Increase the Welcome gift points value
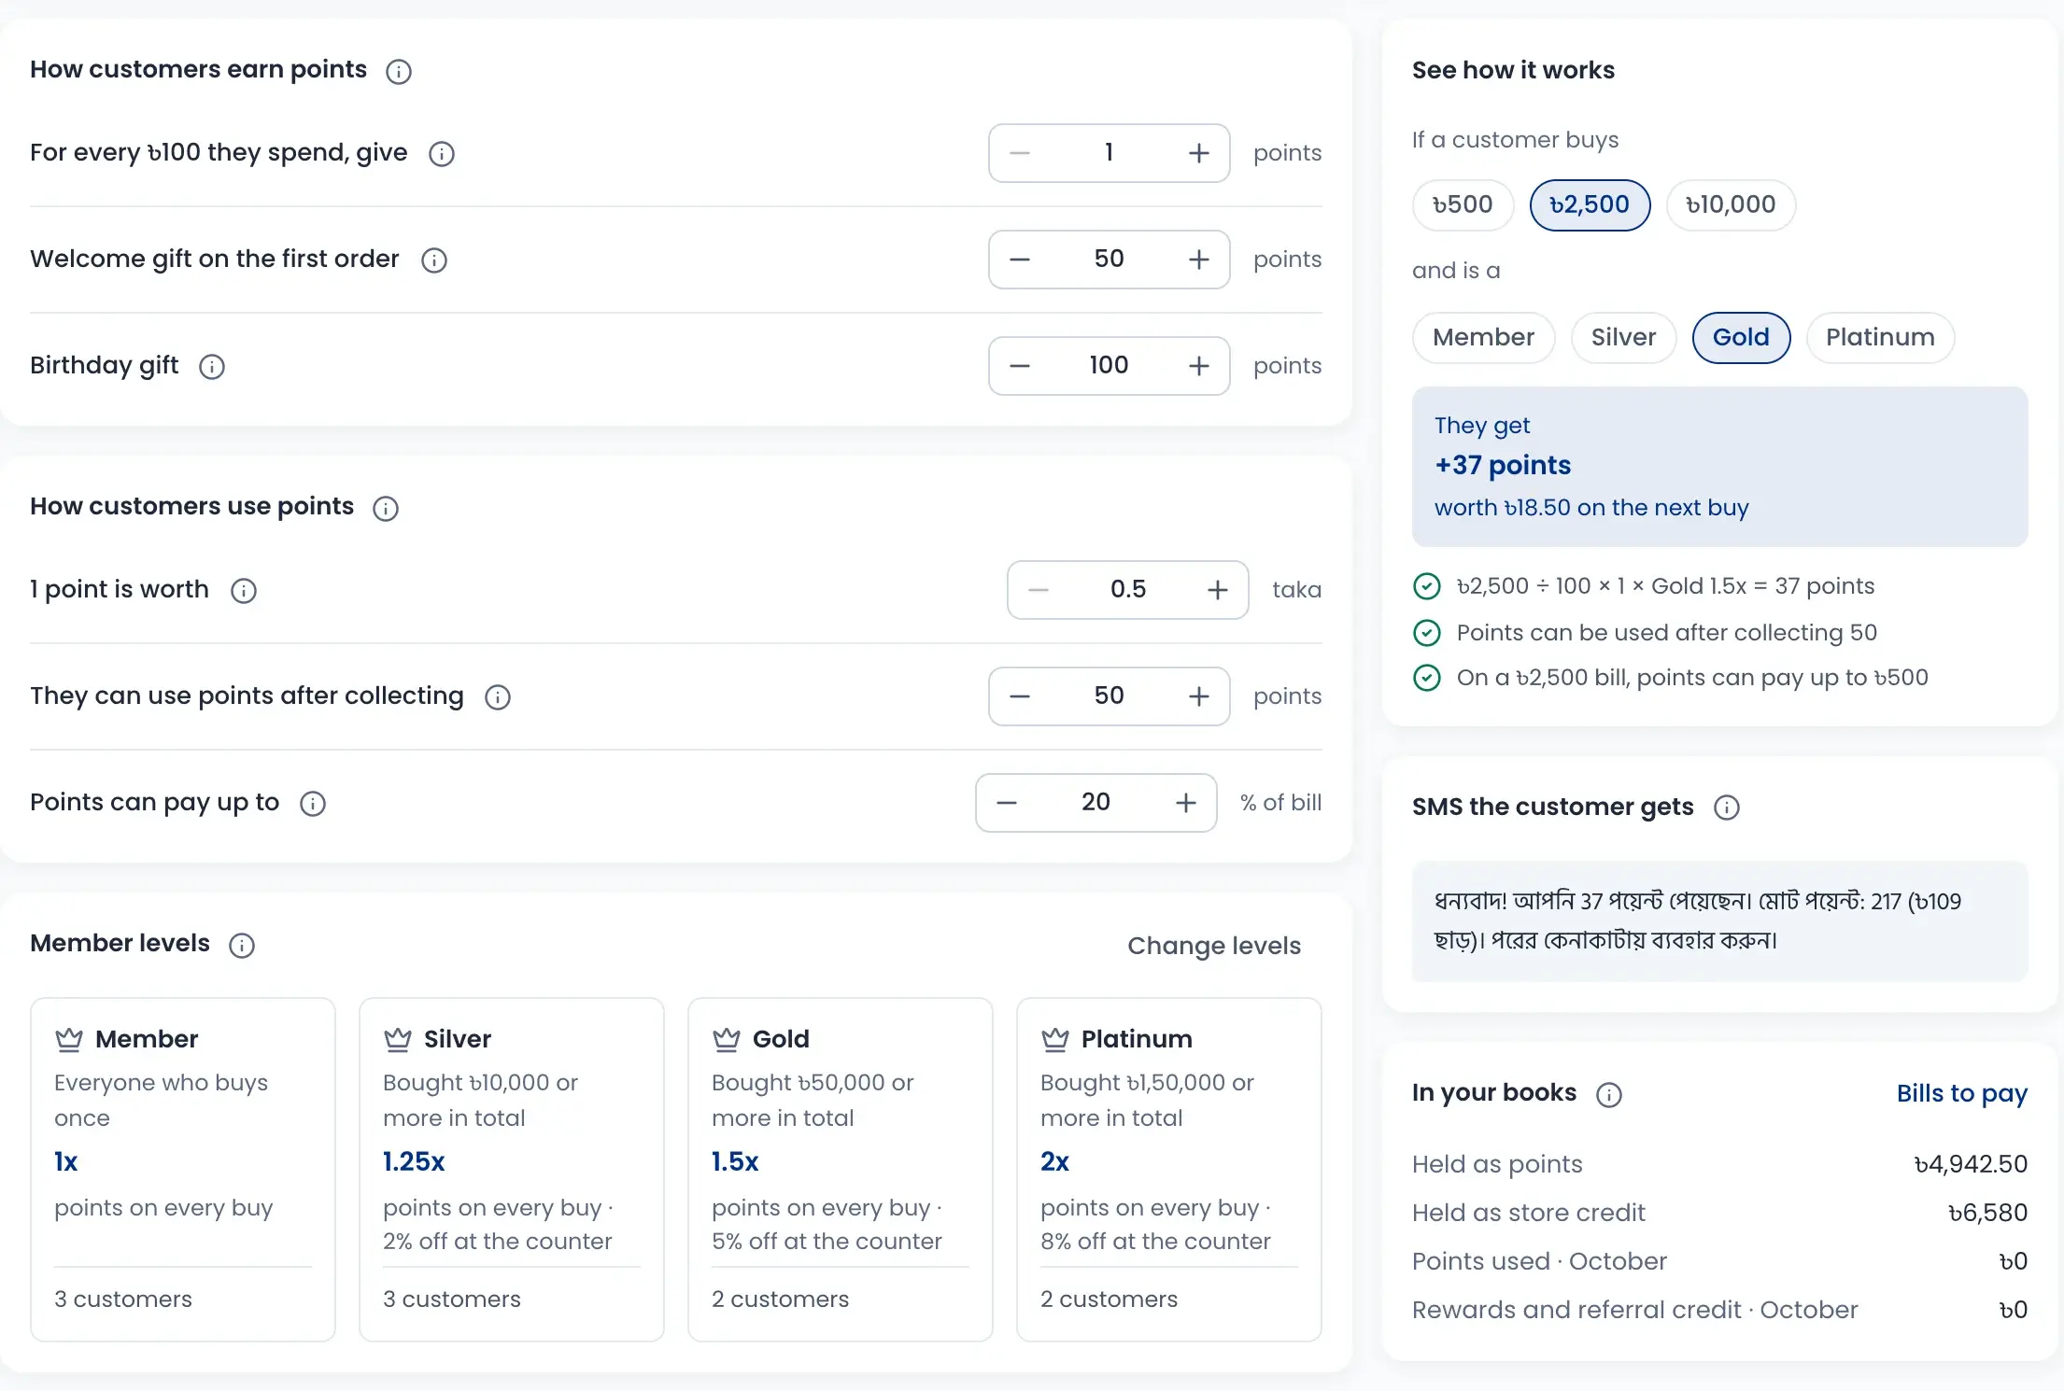 1199,260
